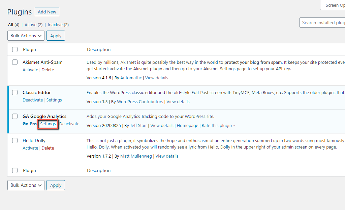Click the Description column header
The height and width of the screenshot is (210, 345).
[99, 50]
